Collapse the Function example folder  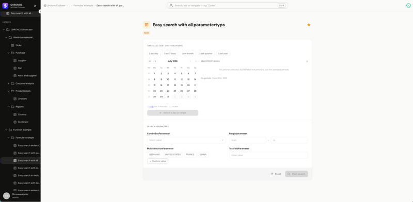click(x=6, y=130)
